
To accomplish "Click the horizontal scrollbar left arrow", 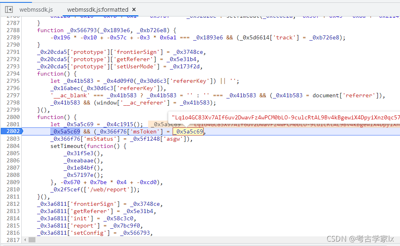I will pos(25,240).
